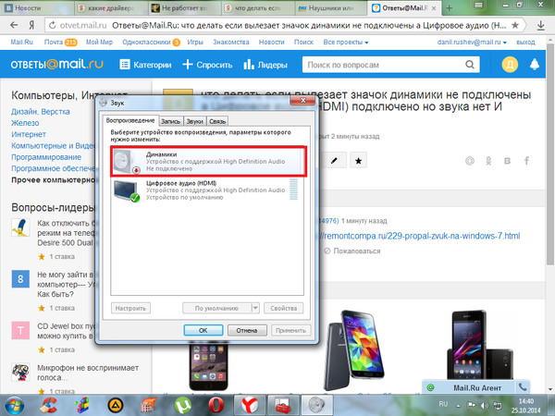
Task: Open Windows Start button
Action: pos(15,406)
